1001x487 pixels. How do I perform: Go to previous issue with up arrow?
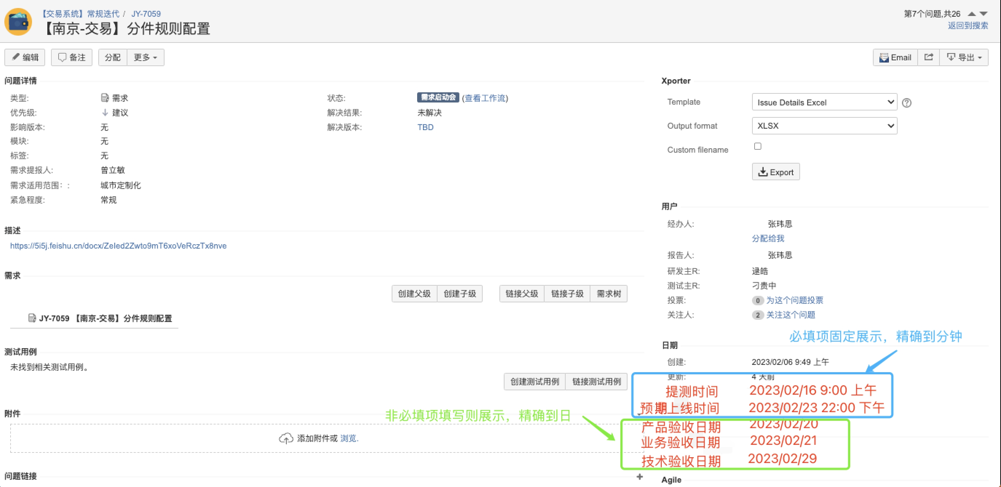(x=972, y=13)
